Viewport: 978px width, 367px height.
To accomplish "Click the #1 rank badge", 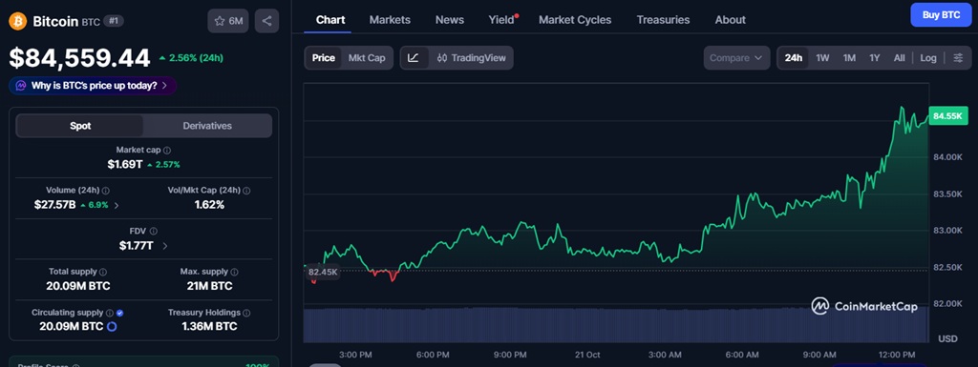I will [x=113, y=21].
